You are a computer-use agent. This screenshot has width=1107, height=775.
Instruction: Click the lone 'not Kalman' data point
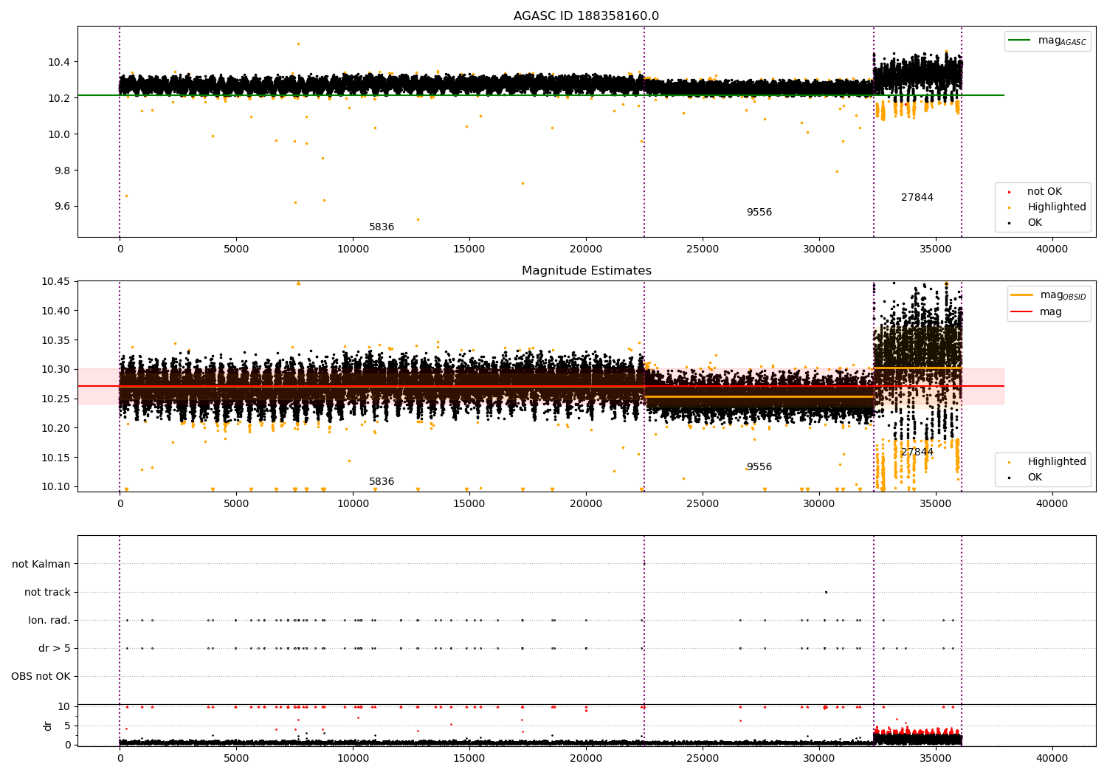click(x=644, y=564)
